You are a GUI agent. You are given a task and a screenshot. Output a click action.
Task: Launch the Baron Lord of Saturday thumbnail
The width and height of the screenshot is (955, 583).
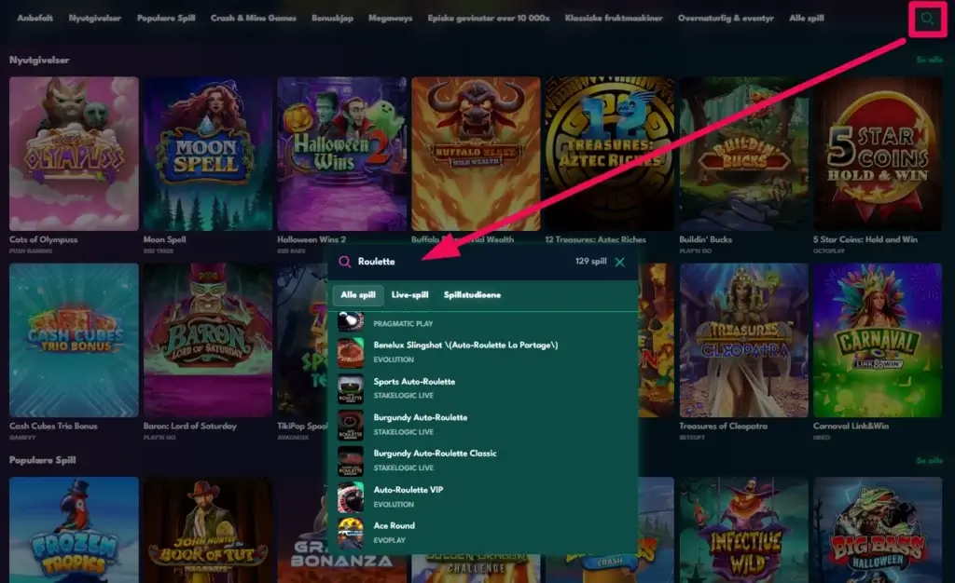pos(208,340)
